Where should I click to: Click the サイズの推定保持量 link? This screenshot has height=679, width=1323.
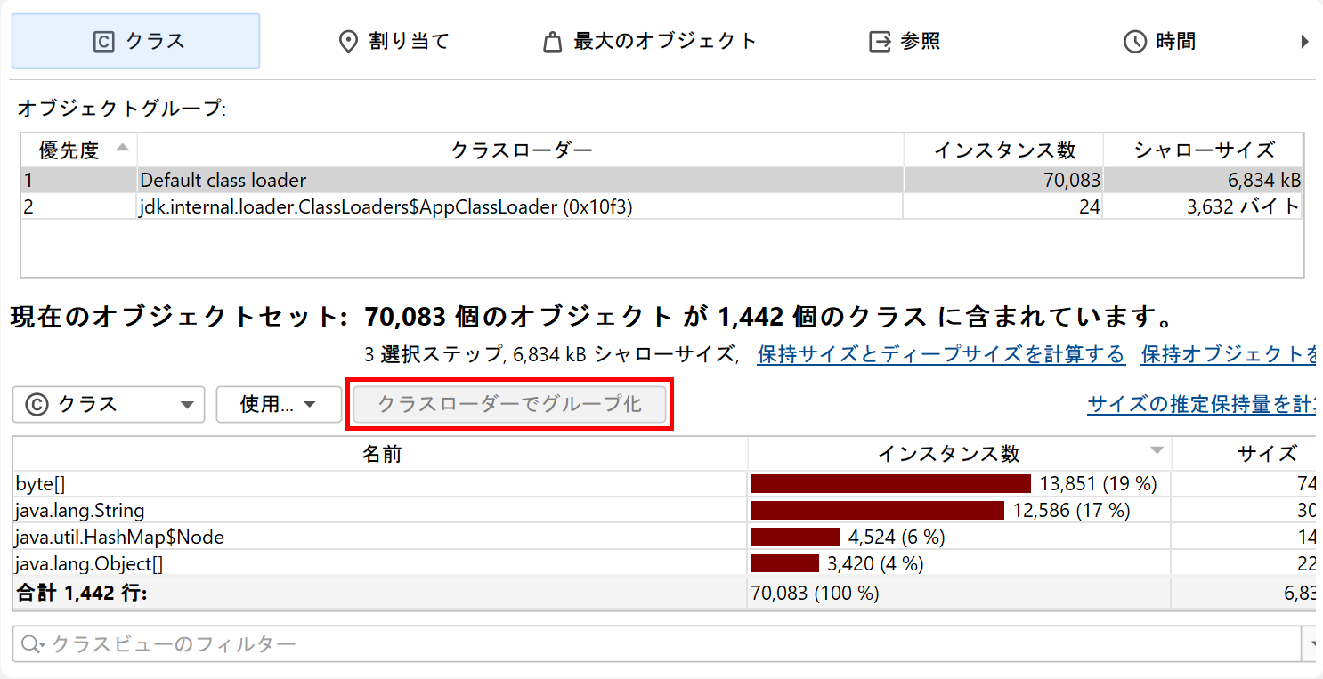(x=1204, y=405)
